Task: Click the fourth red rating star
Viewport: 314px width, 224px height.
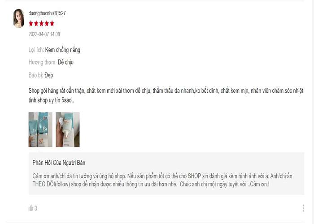Action: [47, 24]
